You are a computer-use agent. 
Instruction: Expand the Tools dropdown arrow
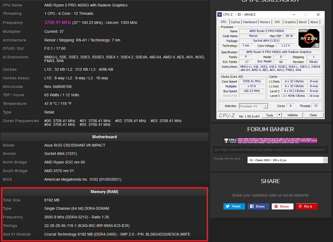[279, 115]
